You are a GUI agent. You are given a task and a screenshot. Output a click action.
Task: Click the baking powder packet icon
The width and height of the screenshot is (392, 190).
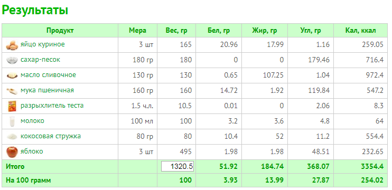point(12,106)
